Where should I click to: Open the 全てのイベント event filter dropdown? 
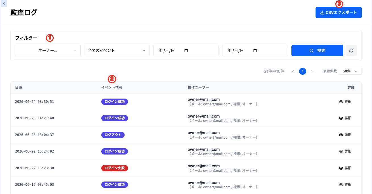pos(117,51)
